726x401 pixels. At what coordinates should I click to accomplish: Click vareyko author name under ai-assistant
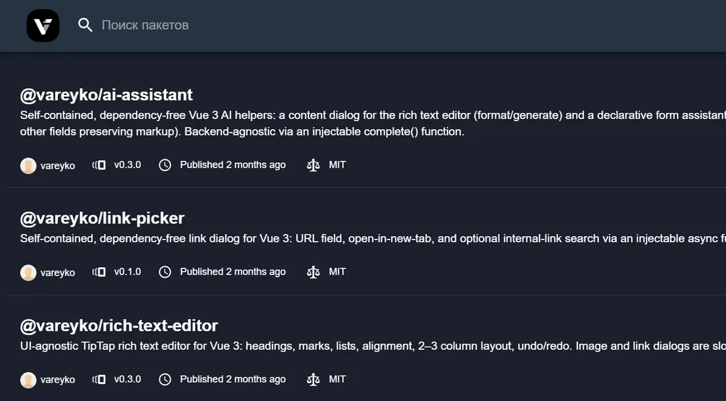(x=57, y=166)
